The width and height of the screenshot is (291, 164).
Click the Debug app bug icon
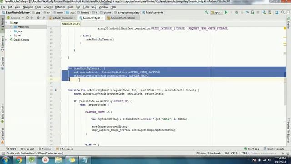coord(236,12)
